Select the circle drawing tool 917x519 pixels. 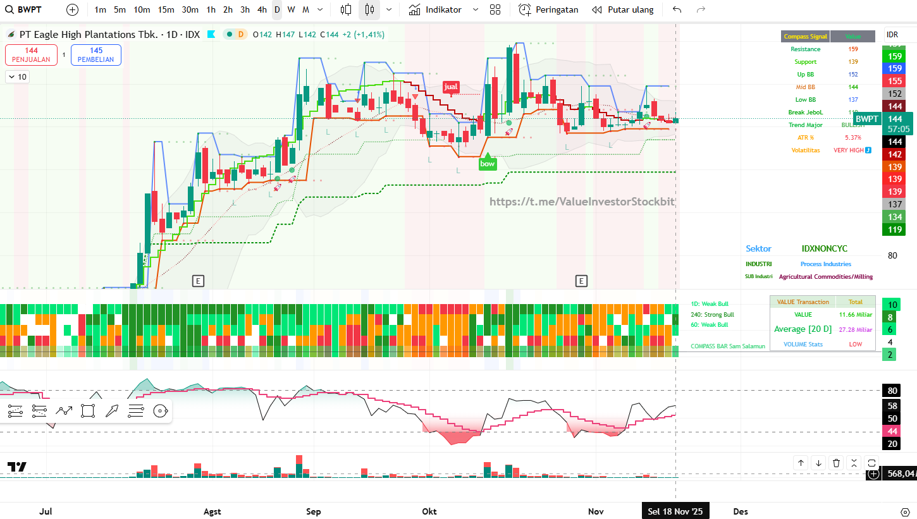tap(161, 411)
